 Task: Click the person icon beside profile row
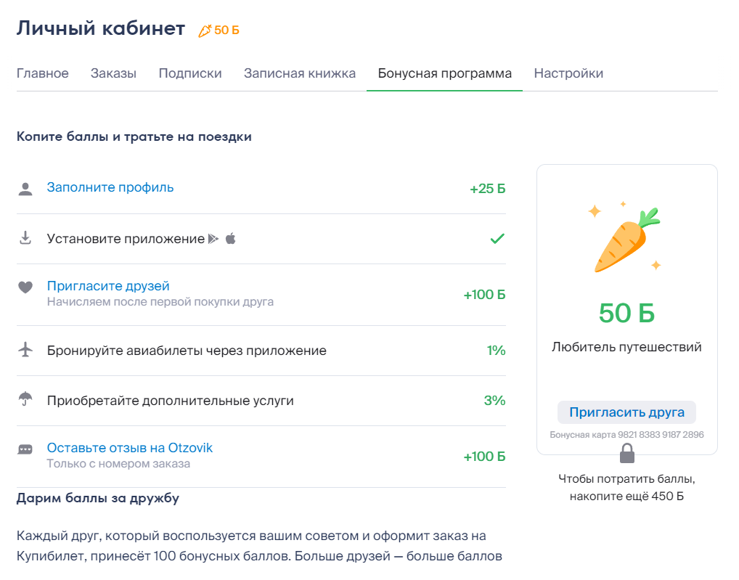coord(25,189)
